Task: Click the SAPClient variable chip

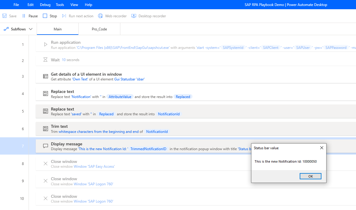Action: click(271, 48)
